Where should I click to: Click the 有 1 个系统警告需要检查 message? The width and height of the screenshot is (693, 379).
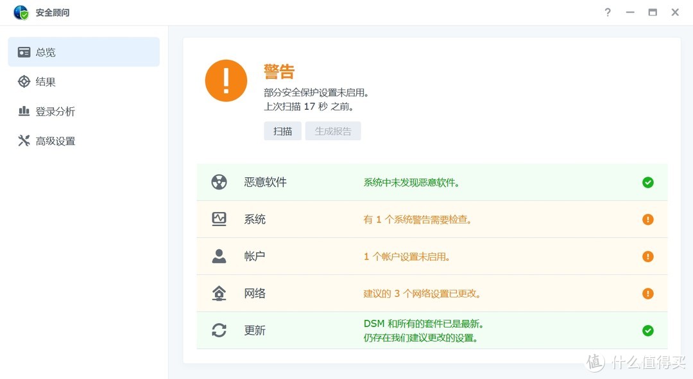pyautogui.click(x=418, y=219)
